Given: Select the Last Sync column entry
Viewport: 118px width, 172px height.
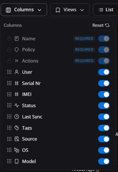Looking at the screenshot, I should (x=58, y=117).
